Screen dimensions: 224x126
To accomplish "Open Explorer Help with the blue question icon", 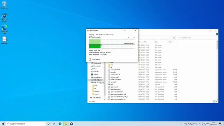I will point(217,34).
